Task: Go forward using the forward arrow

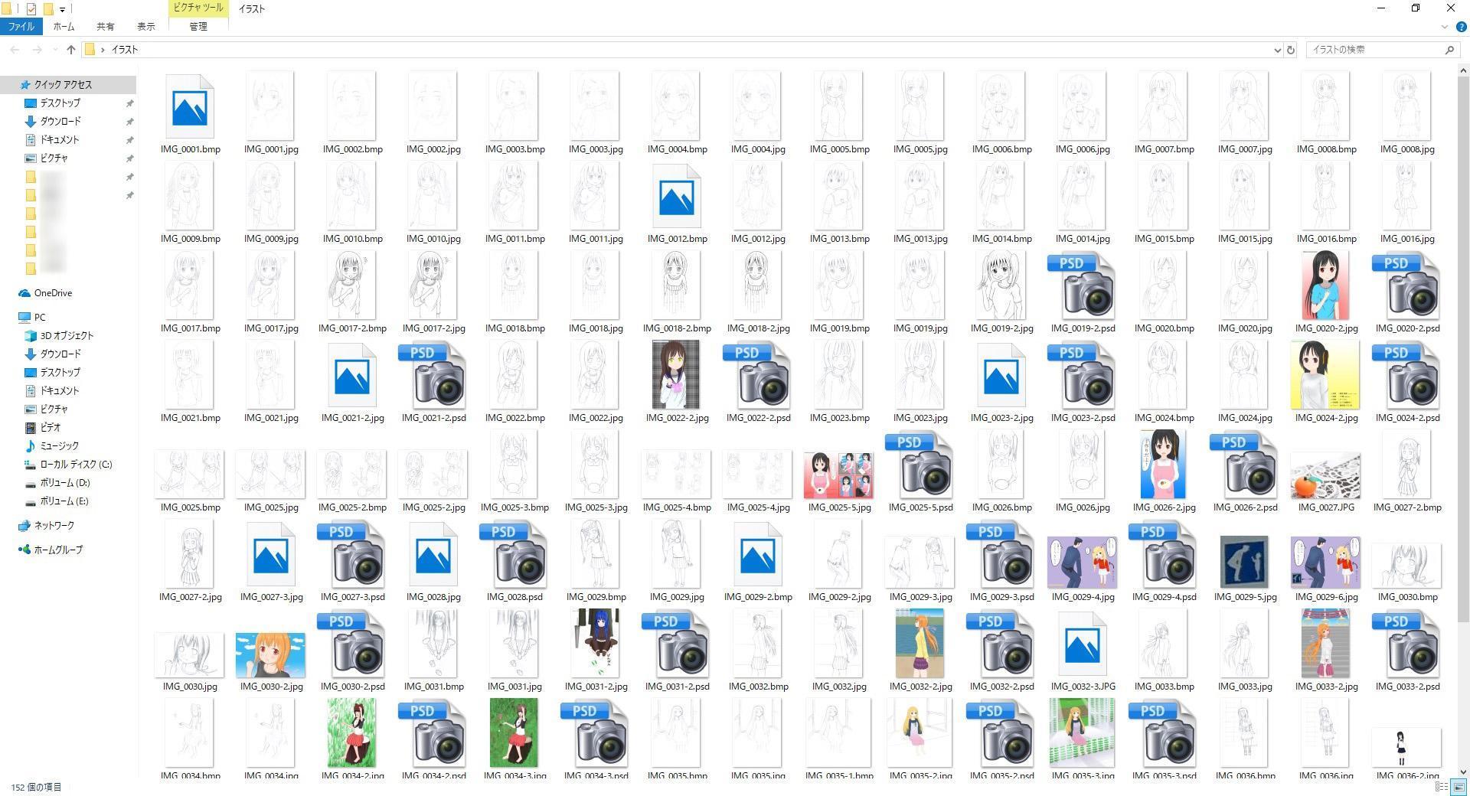Action: tap(36, 50)
